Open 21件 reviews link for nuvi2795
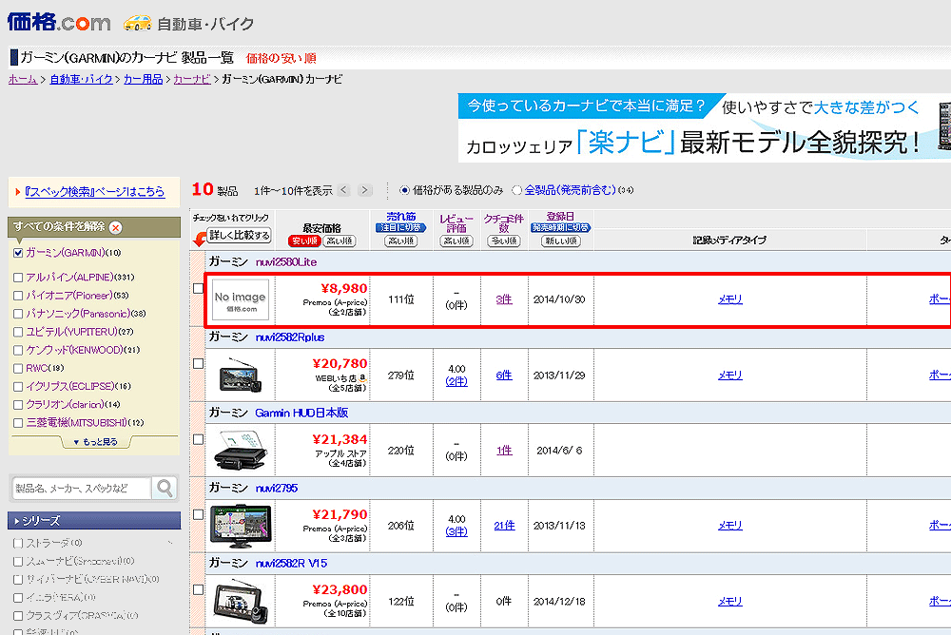 (504, 526)
